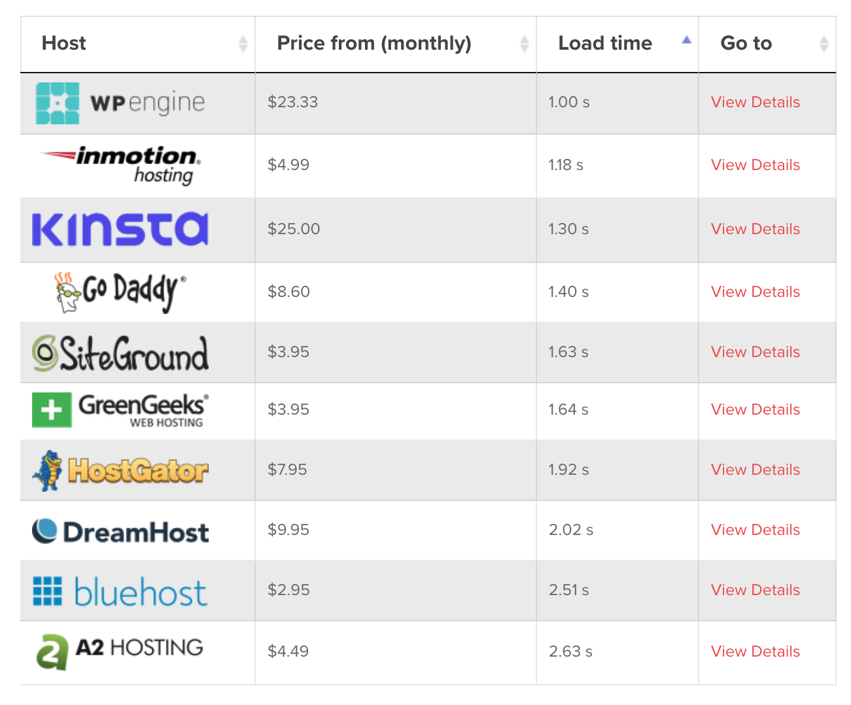
Task: Toggle sorting on the Go to column
Action: pyautogui.click(x=824, y=43)
